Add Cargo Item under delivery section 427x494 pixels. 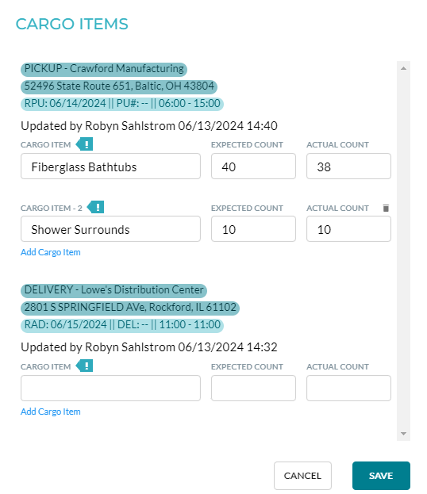click(x=51, y=412)
